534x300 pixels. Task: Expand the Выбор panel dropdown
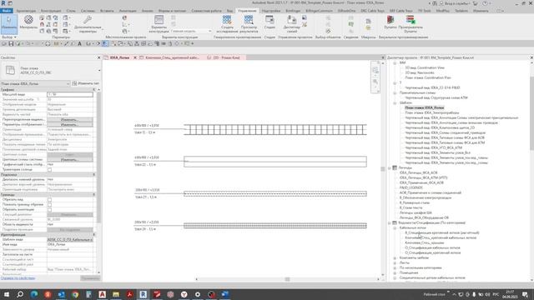click(x=9, y=37)
